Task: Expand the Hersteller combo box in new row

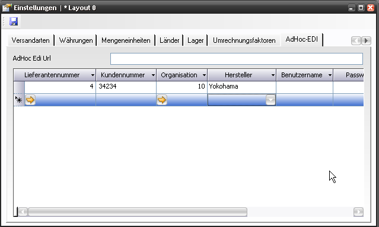Action: pos(270,100)
